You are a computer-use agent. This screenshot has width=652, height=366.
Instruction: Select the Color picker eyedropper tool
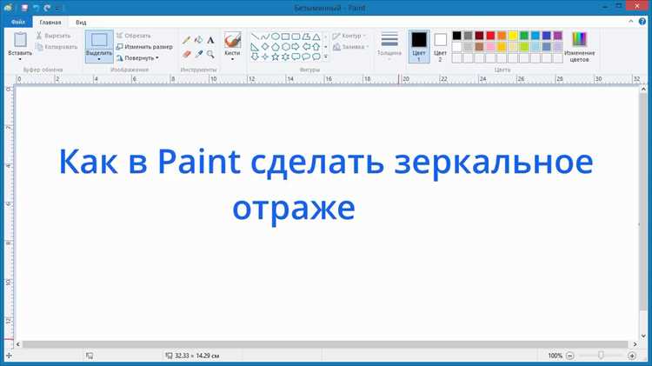[199, 54]
